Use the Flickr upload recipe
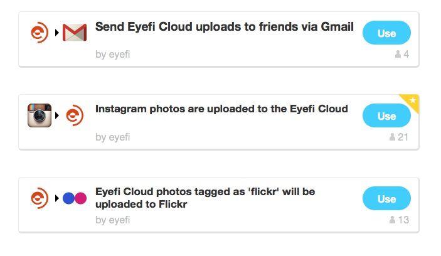 [386, 198]
